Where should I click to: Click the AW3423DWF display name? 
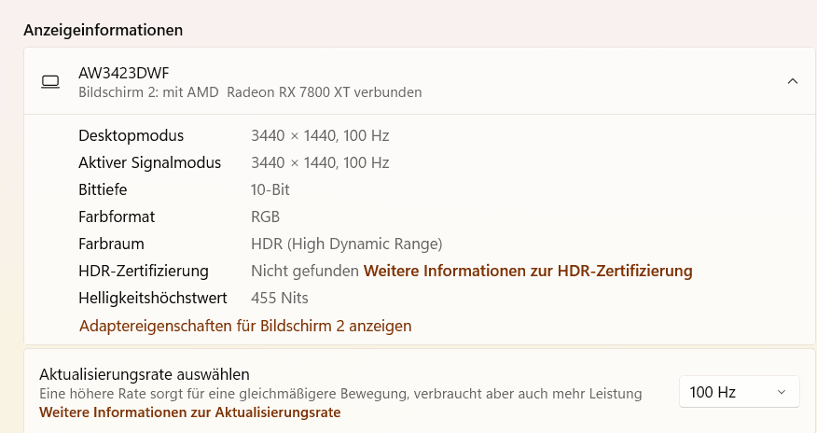(x=124, y=72)
